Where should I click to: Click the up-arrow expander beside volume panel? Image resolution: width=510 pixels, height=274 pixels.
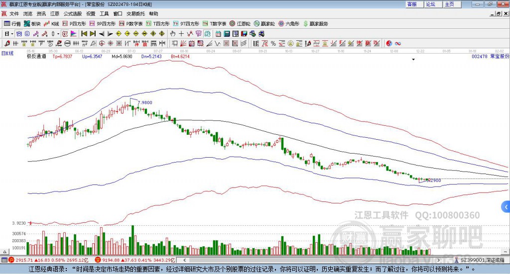pos(4,252)
